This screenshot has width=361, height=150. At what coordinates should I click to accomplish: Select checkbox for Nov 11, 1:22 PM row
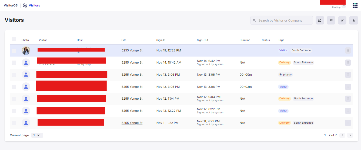pos(14,123)
